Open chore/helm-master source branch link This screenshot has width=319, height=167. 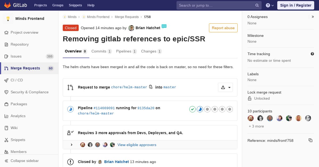(x=129, y=87)
